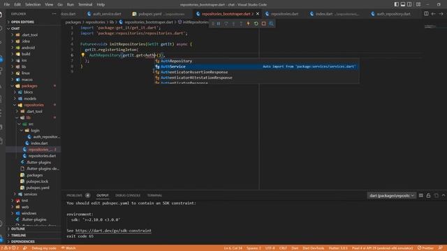The image size is (447, 251).
Task: Toggle bottom panel layout icon
Action: [403, 4]
